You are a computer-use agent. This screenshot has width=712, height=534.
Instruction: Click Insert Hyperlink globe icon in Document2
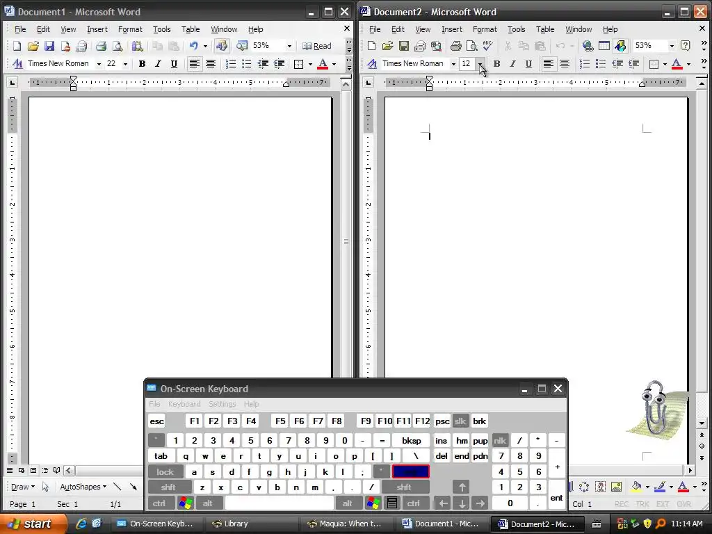click(x=588, y=46)
